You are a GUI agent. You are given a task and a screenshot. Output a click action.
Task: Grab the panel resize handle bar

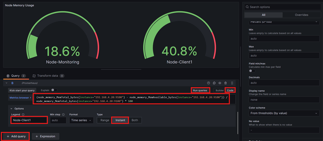(x=121, y=70)
